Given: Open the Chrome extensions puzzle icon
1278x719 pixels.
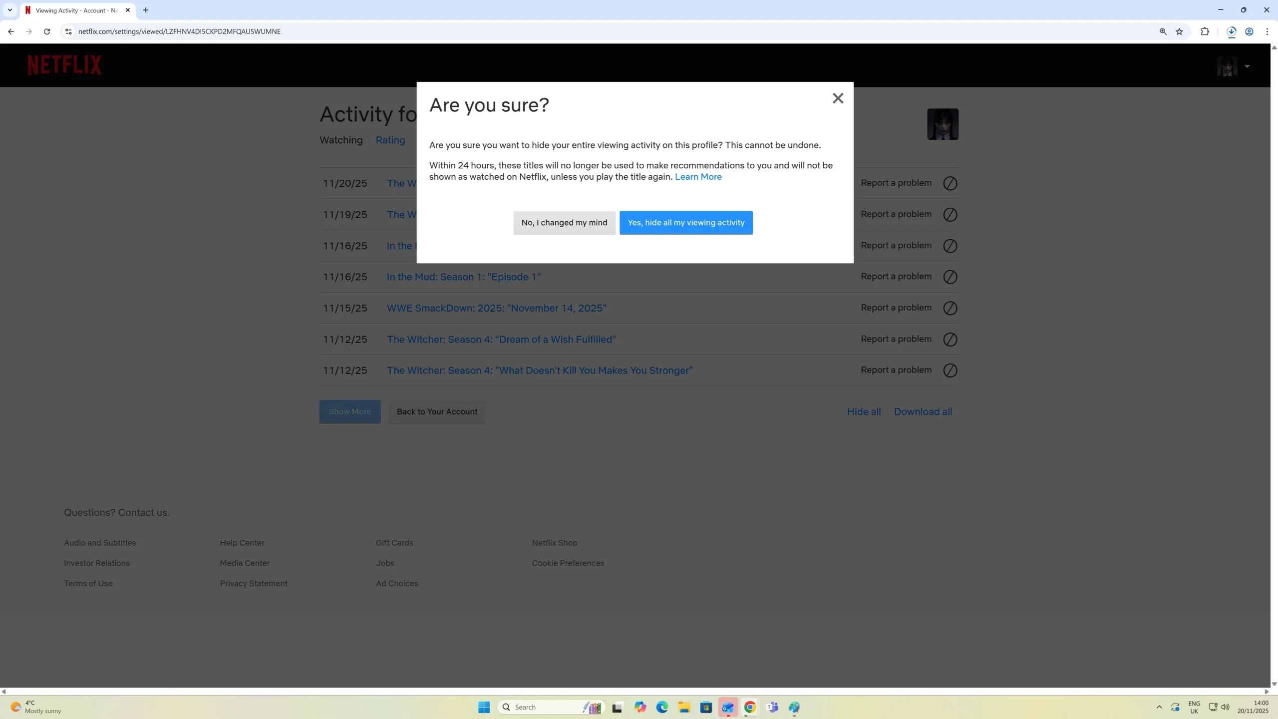Looking at the screenshot, I should [1205, 31].
